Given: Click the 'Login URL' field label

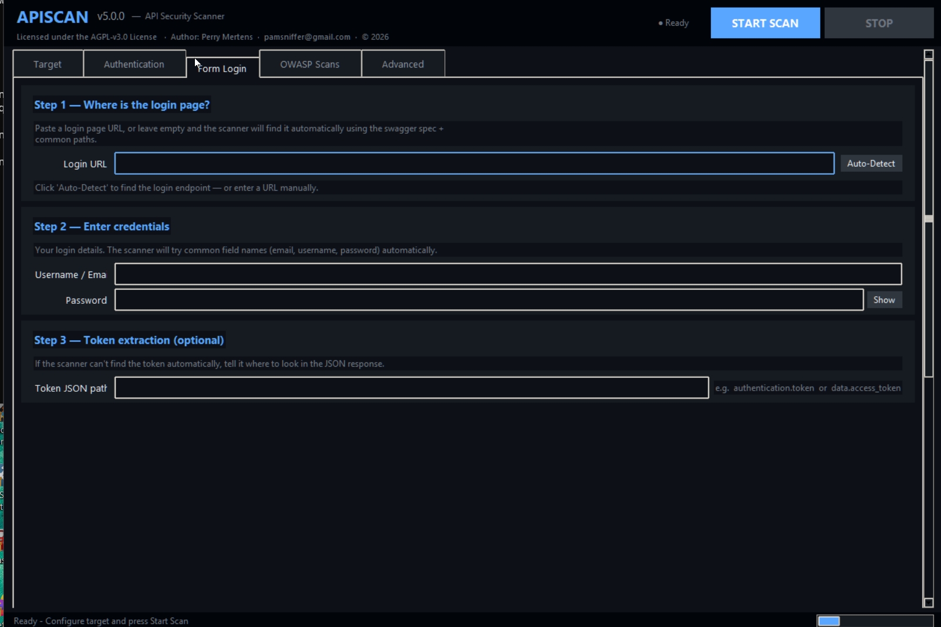Looking at the screenshot, I should (85, 164).
